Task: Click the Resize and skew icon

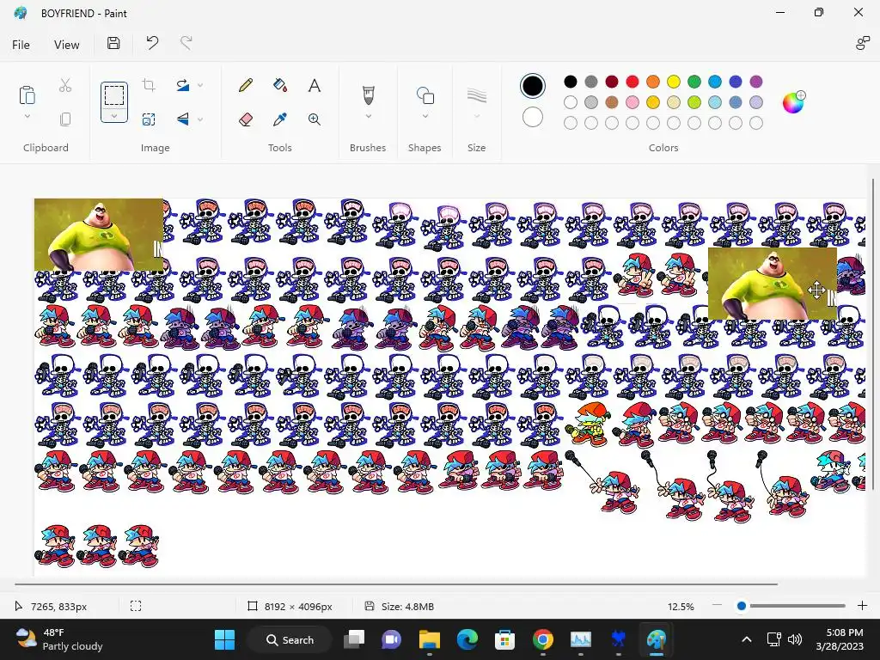Action: coord(149,119)
